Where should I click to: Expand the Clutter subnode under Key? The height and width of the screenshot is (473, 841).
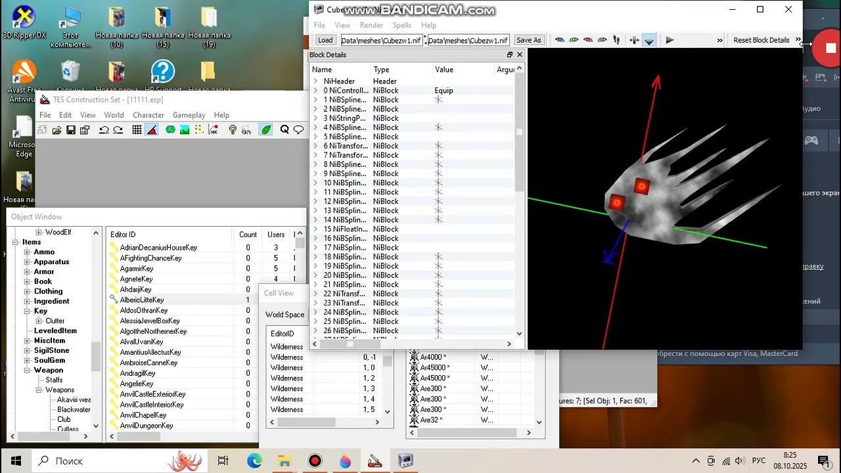(x=39, y=321)
